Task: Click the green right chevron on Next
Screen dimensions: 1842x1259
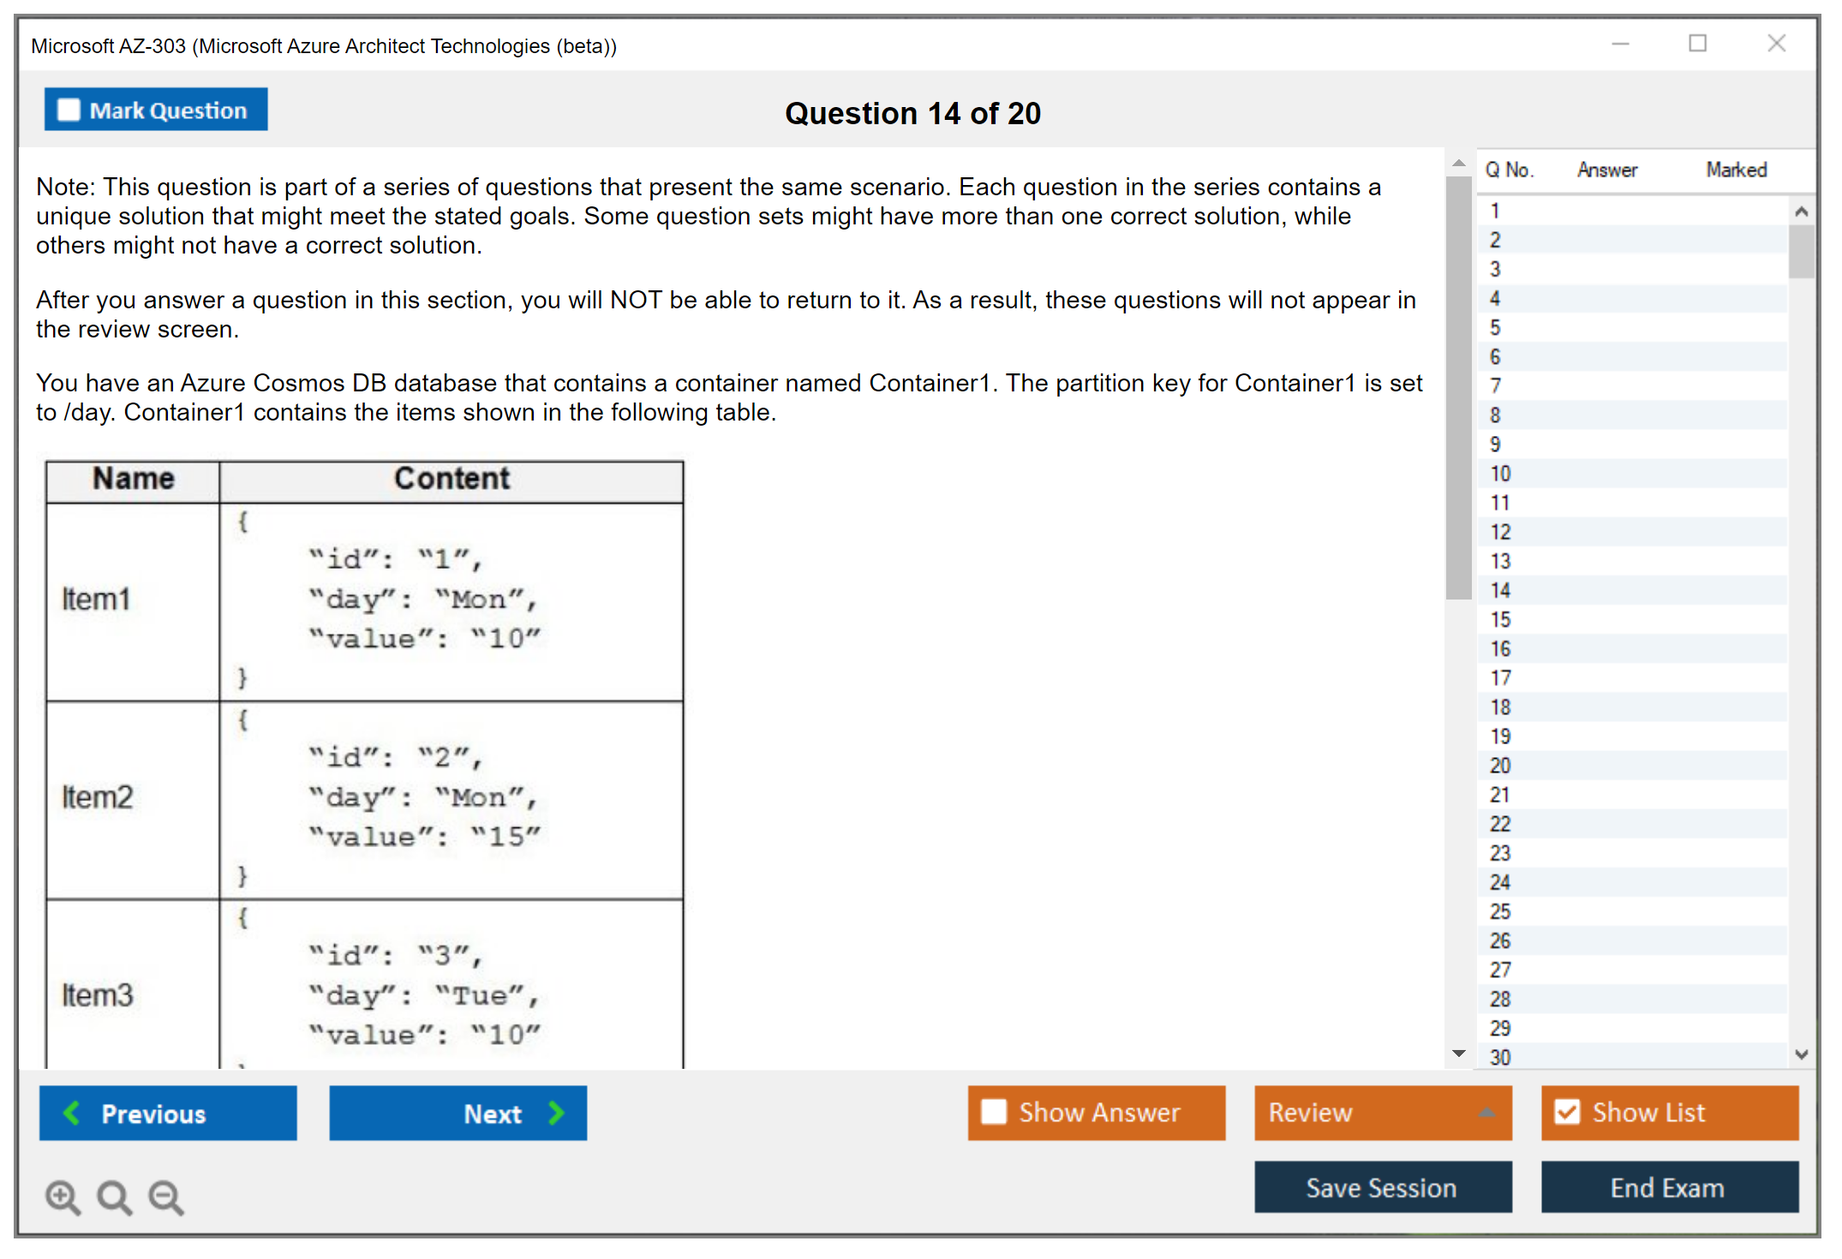Action: [556, 1113]
